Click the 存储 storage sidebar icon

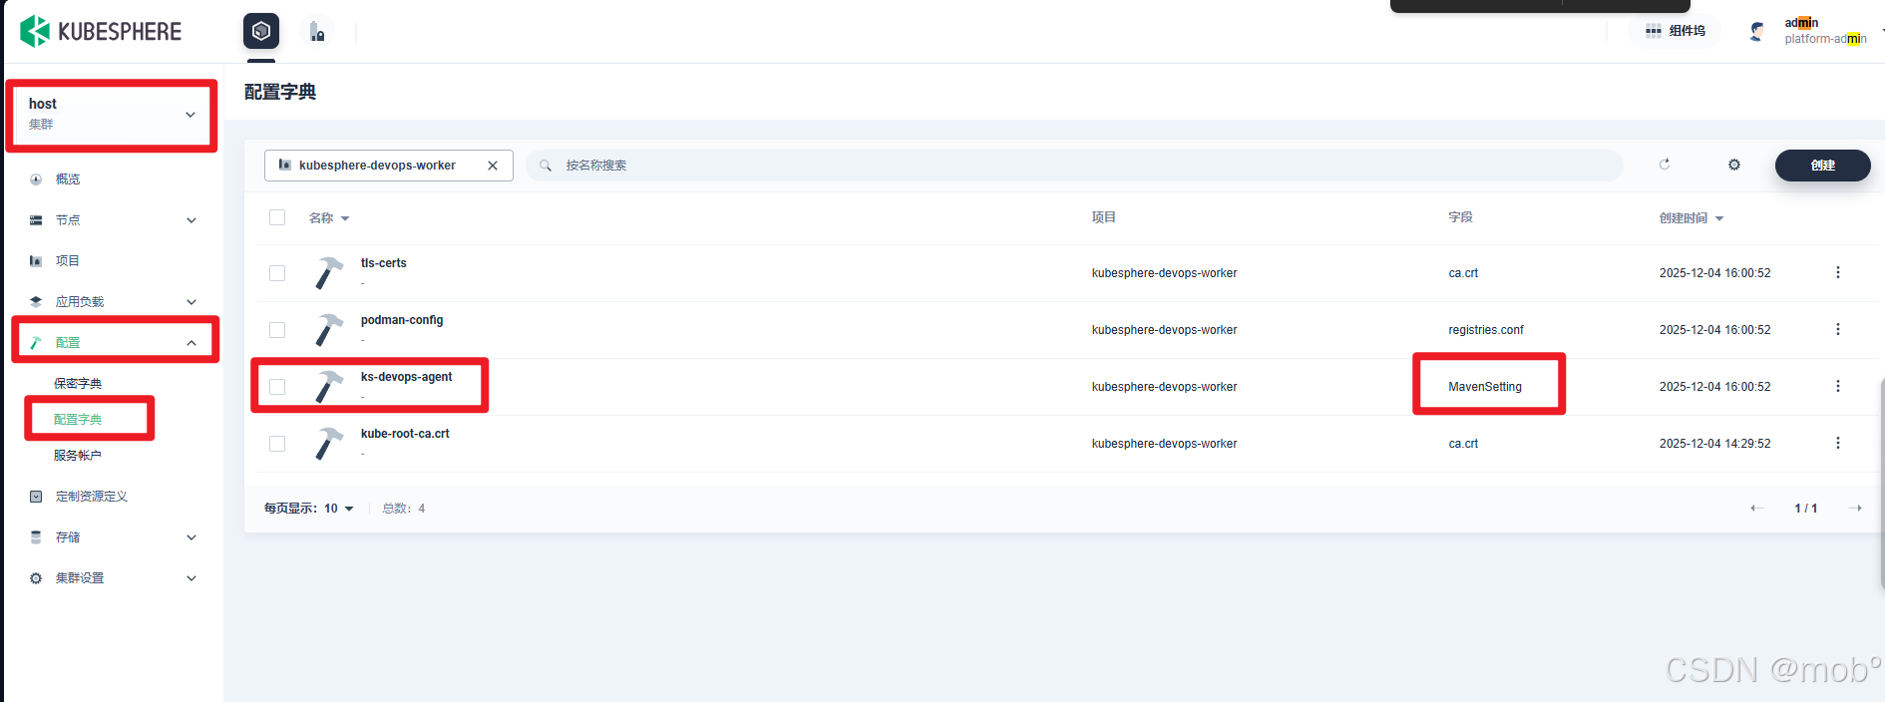(x=36, y=537)
